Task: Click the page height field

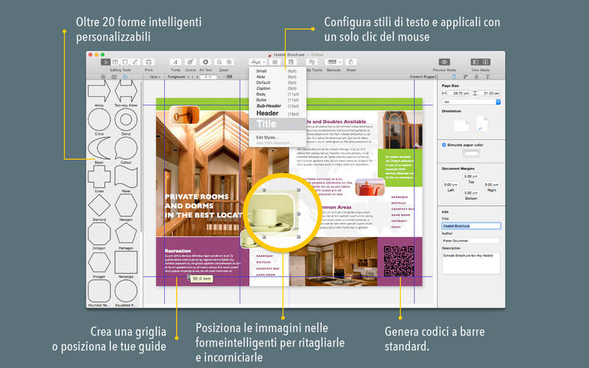Action: point(490,93)
